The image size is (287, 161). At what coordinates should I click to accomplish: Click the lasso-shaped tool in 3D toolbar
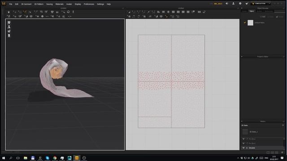coord(68,12)
